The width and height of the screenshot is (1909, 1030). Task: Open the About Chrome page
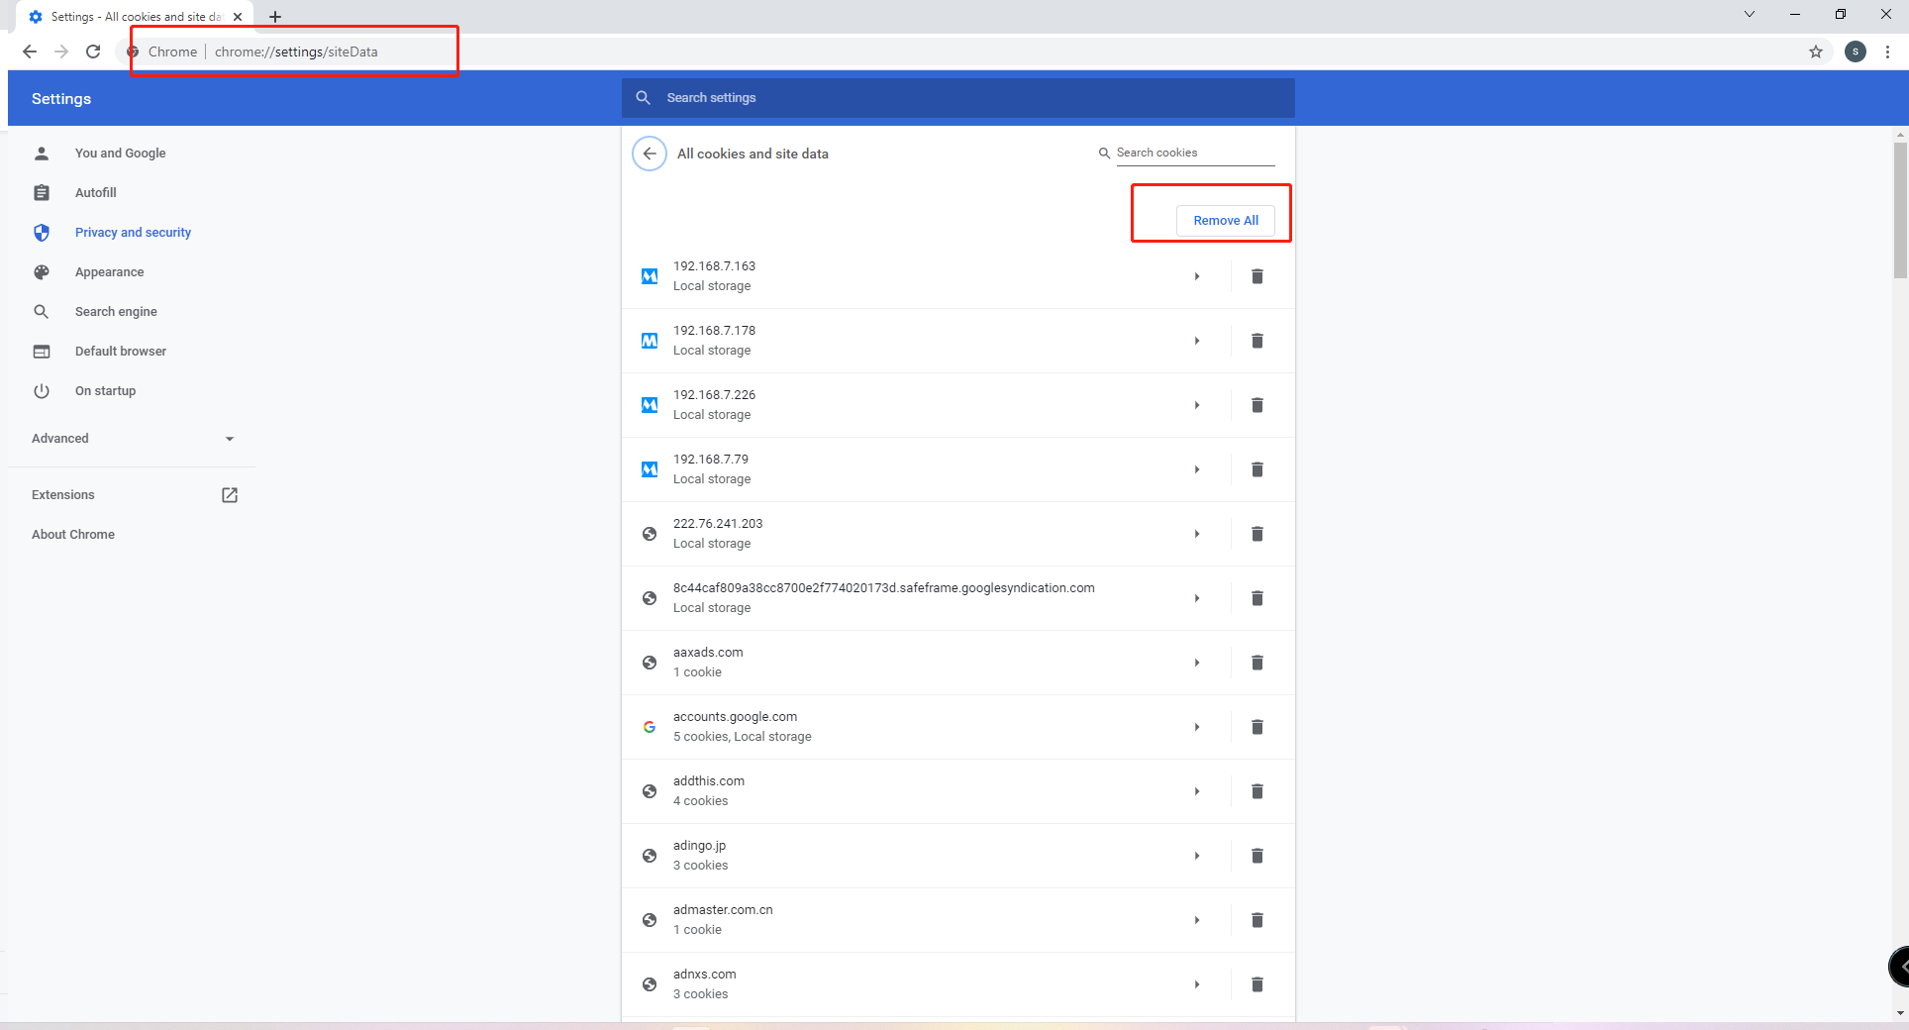pyautogui.click(x=73, y=535)
